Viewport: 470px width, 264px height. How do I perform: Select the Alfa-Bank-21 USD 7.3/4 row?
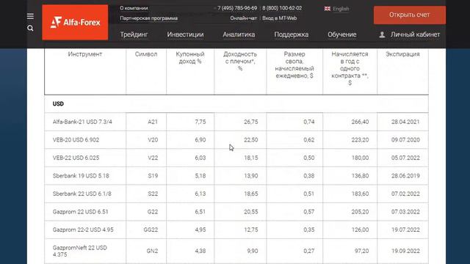click(236, 122)
